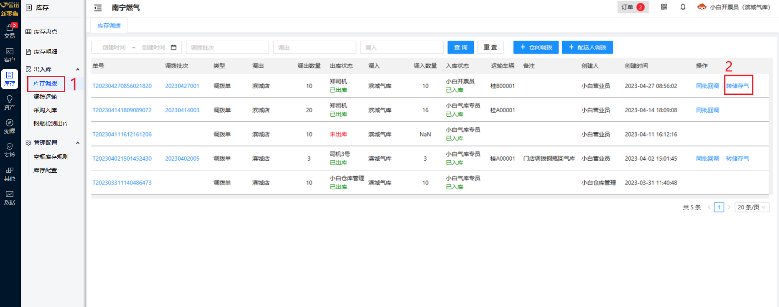
Task: Select 调拨运输 submenu item
Action: pos(45,97)
